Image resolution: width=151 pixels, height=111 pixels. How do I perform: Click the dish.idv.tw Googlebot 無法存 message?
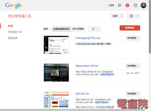point(95,107)
